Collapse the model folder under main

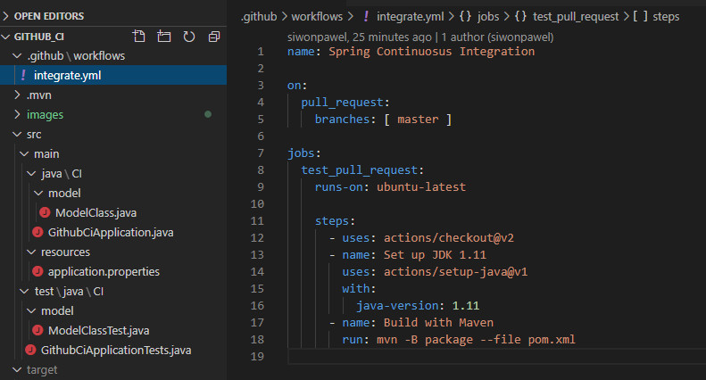38,193
